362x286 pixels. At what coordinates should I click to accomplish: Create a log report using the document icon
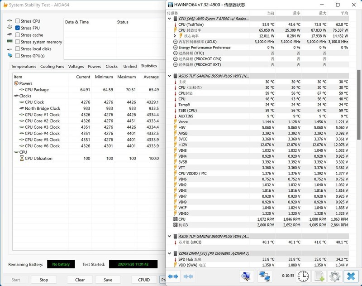pos(319,276)
